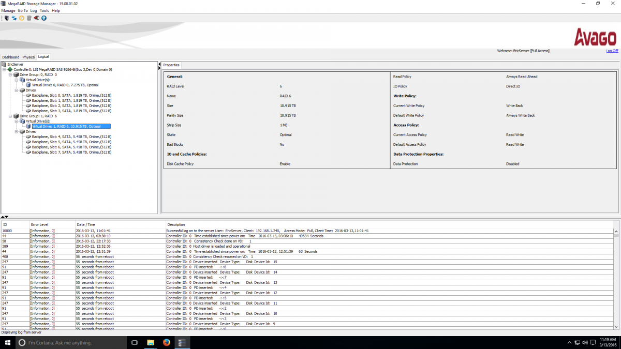The width and height of the screenshot is (621, 349).
Task: Click the Error Level column header
Action: (x=52, y=224)
